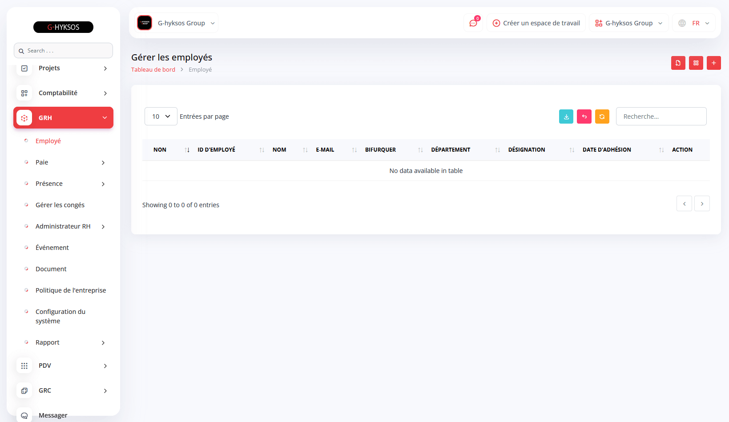This screenshot has height=422, width=729.
Task: Go to previous page arrow in pagination
Action: pyautogui.click(x=684, y=204)
